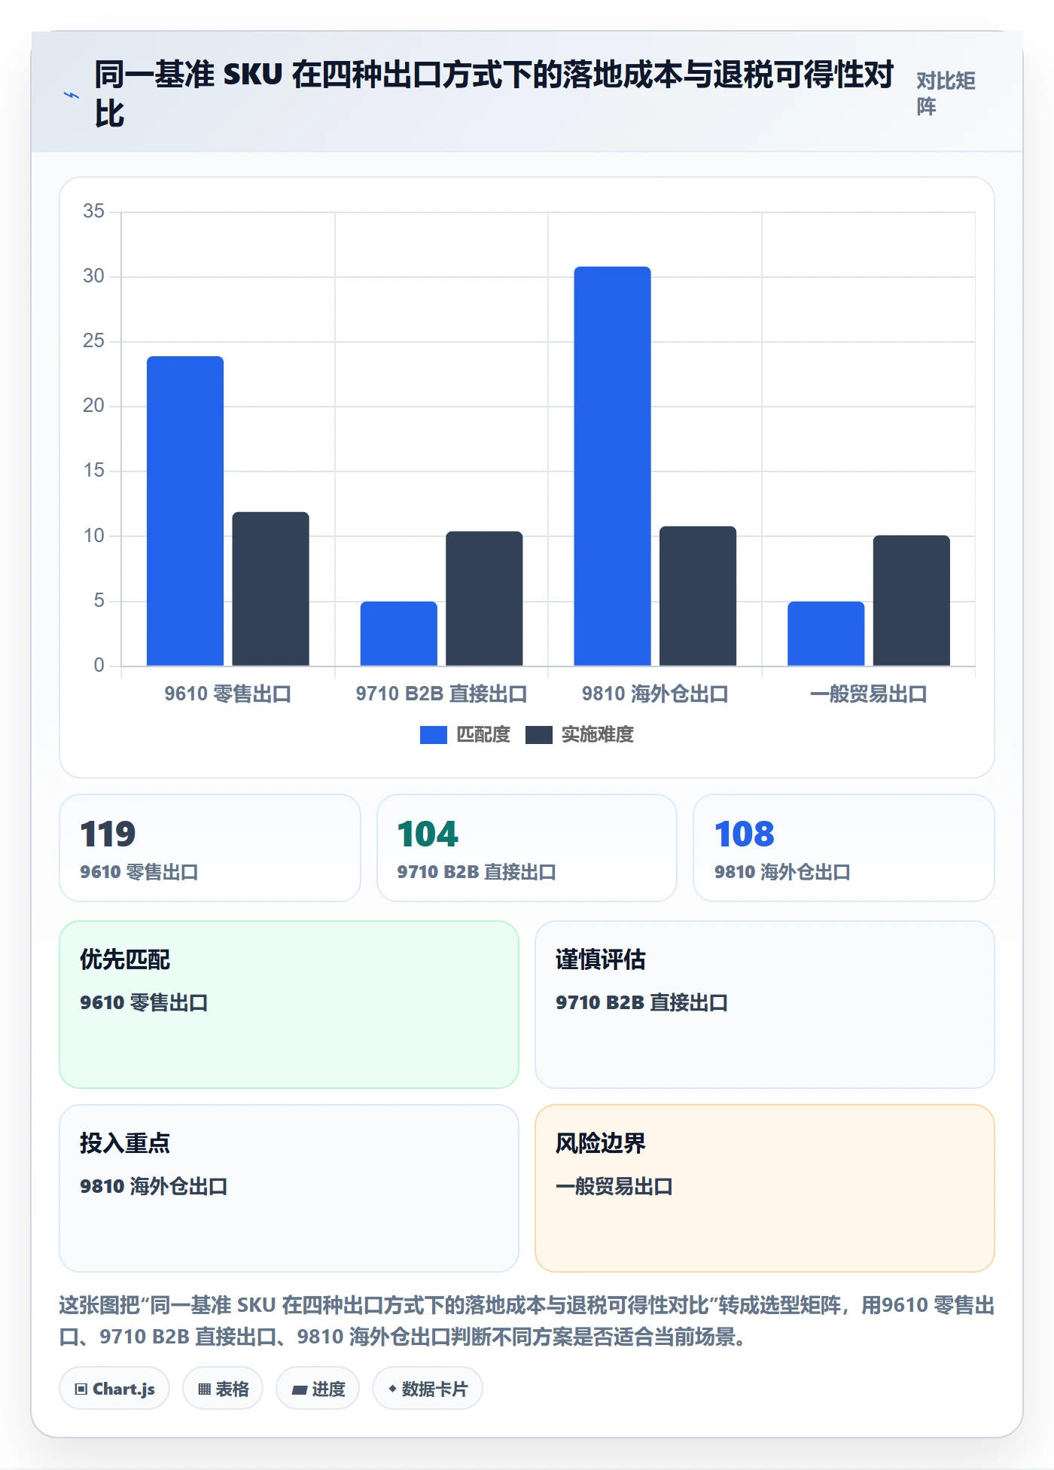The width and height of the screenshot is (1054, 1470).
Task: Open the 投入重点 card
Action: click(289, 1188)
